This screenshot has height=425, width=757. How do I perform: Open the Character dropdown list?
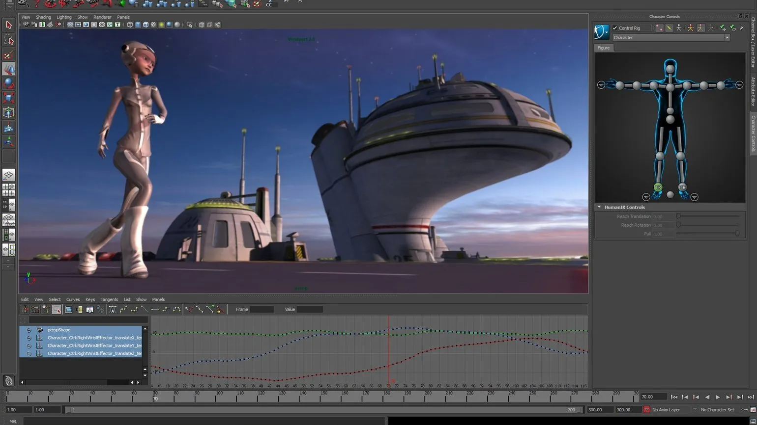(x=727, y=38)
